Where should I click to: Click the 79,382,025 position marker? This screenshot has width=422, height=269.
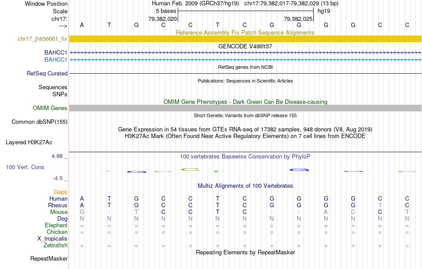(x=298, y=19)
